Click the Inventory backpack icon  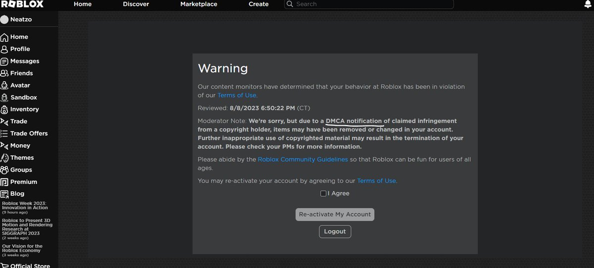tap(4, 109)
